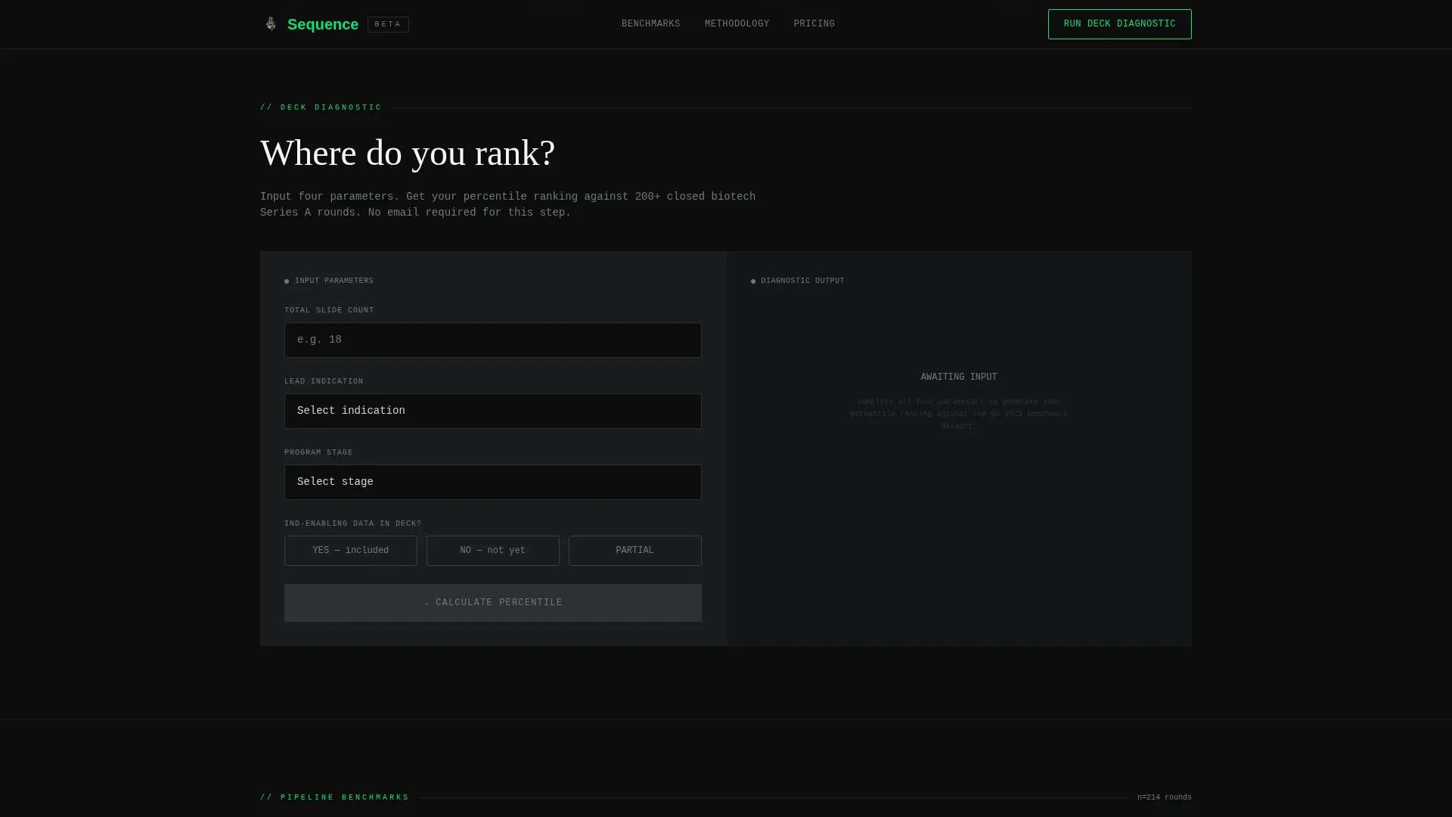
Task: Click the PROGRAM STAGE field label
Action: 318,452
